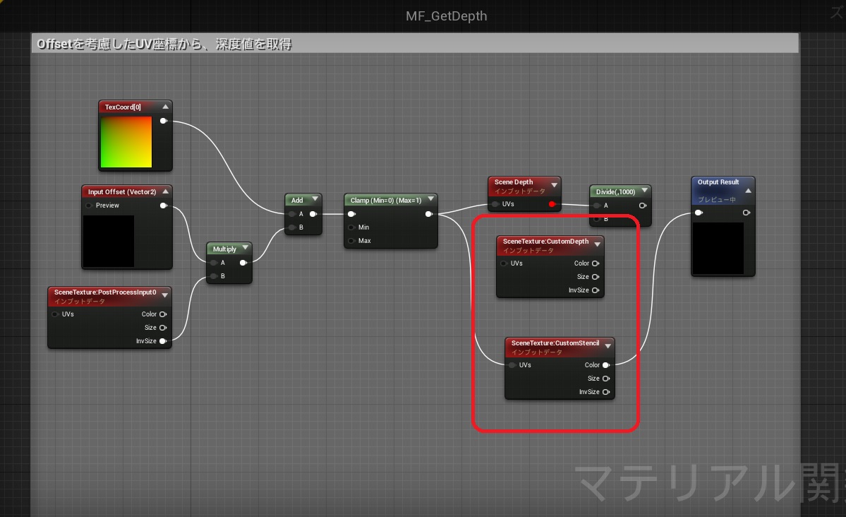Toggle the Preview option on Input Offset node

[x=88, y=206]
